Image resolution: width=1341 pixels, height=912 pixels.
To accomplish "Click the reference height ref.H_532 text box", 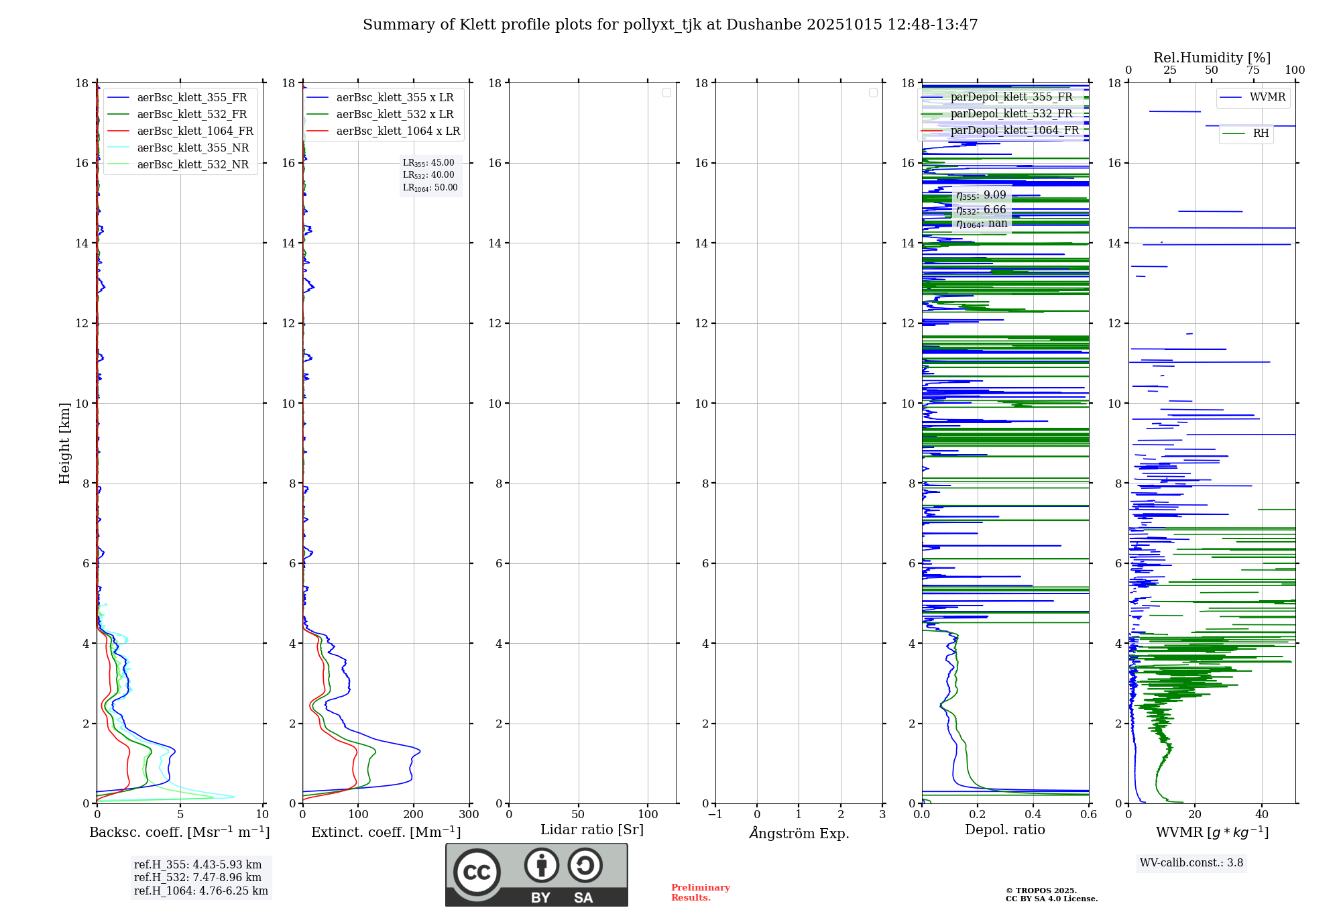I will (198, 877).
